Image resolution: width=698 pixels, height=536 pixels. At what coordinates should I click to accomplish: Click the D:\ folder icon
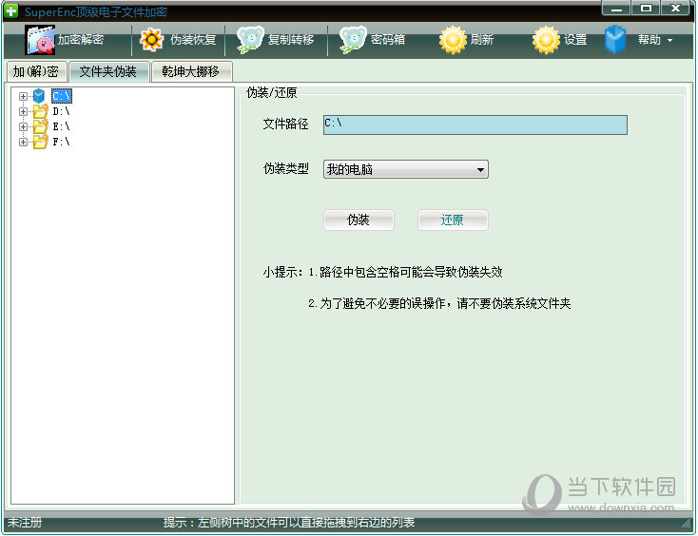coord(40,111)
